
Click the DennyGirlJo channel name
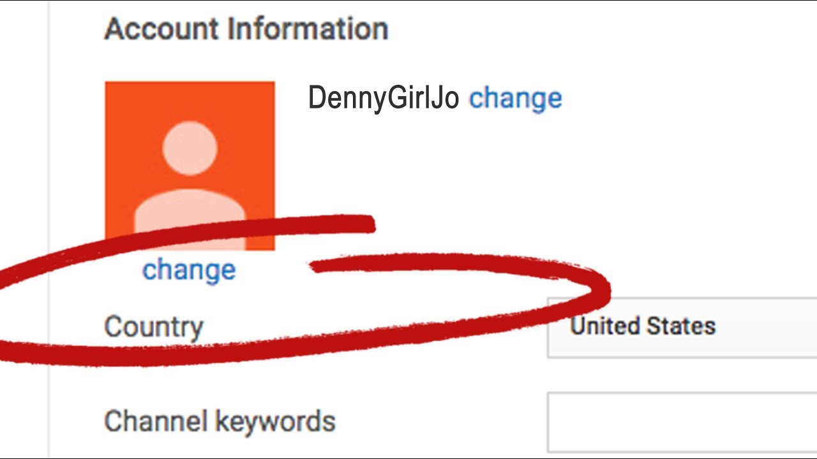pyautogui.click(x=383, y=98)
